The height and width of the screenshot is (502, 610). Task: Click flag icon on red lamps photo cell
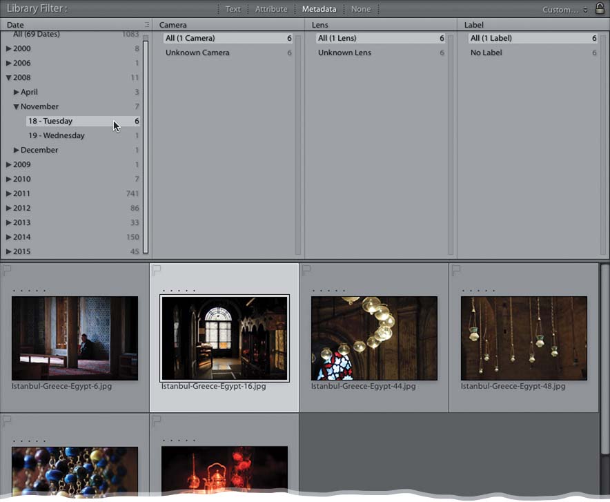157,420
